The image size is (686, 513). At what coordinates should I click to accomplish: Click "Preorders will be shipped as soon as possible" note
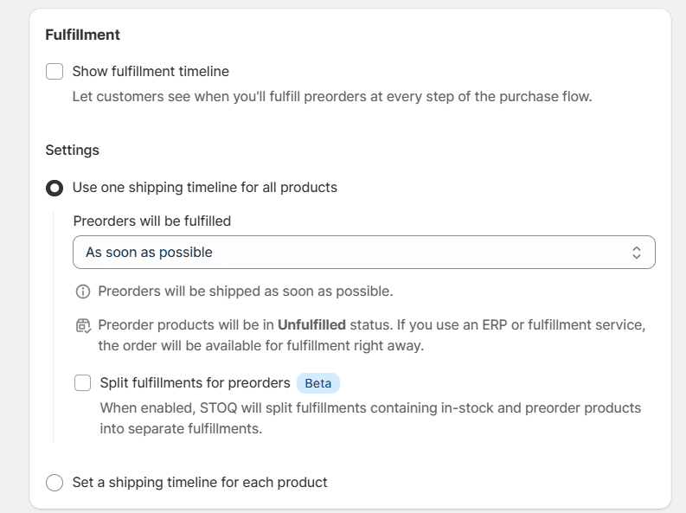point(246,292)
